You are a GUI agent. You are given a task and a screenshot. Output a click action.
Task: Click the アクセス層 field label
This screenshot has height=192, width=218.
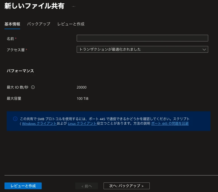click(x=16, y=50)
